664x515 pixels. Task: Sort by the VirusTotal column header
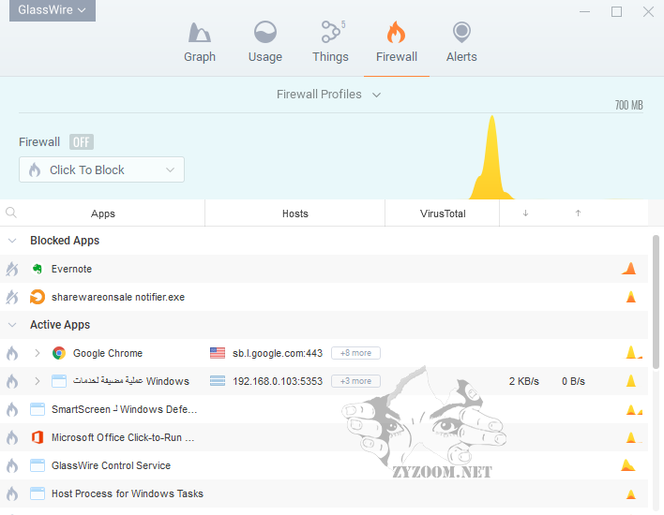[443, 213]
